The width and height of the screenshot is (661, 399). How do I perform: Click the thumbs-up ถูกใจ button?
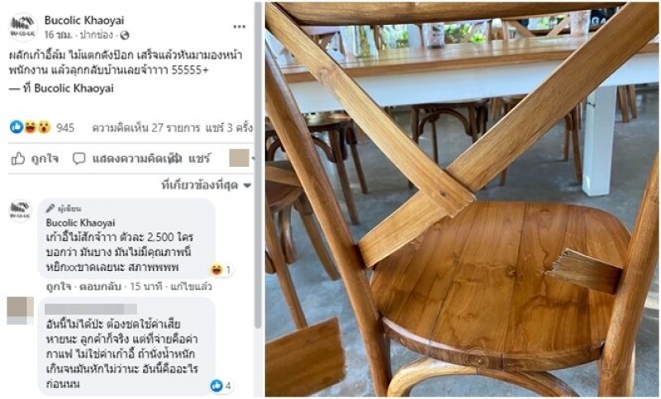[x=35, y=159]
